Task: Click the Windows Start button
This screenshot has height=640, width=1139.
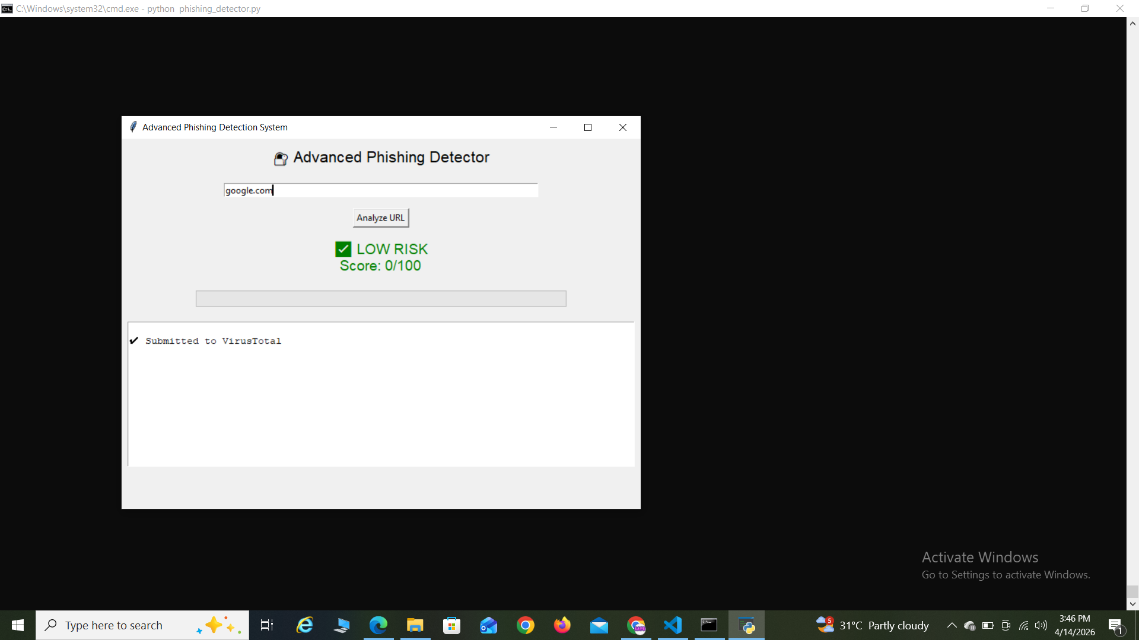Action: (18, 625)
